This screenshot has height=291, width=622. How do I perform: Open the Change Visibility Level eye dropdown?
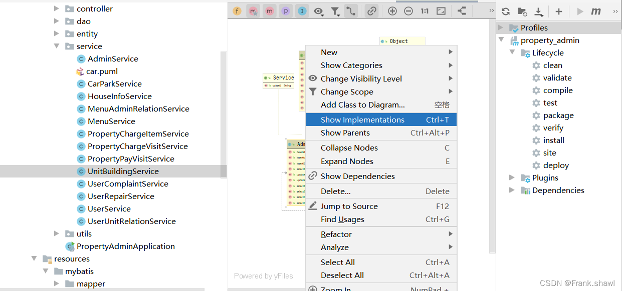click(319, 11)
